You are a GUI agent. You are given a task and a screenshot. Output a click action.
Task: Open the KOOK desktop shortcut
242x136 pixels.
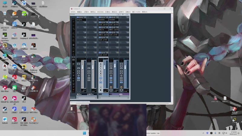coord(24,15)
